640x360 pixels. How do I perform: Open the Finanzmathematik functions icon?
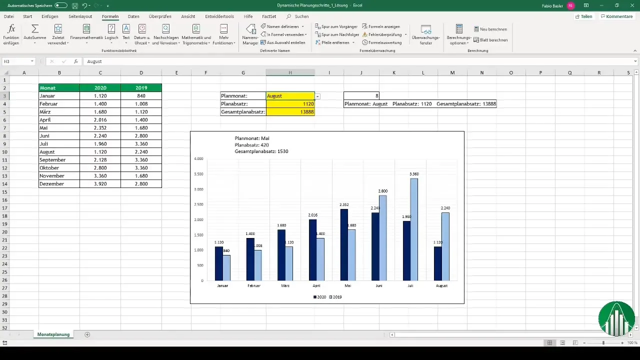pyautogui.click(x=86, y=29)
